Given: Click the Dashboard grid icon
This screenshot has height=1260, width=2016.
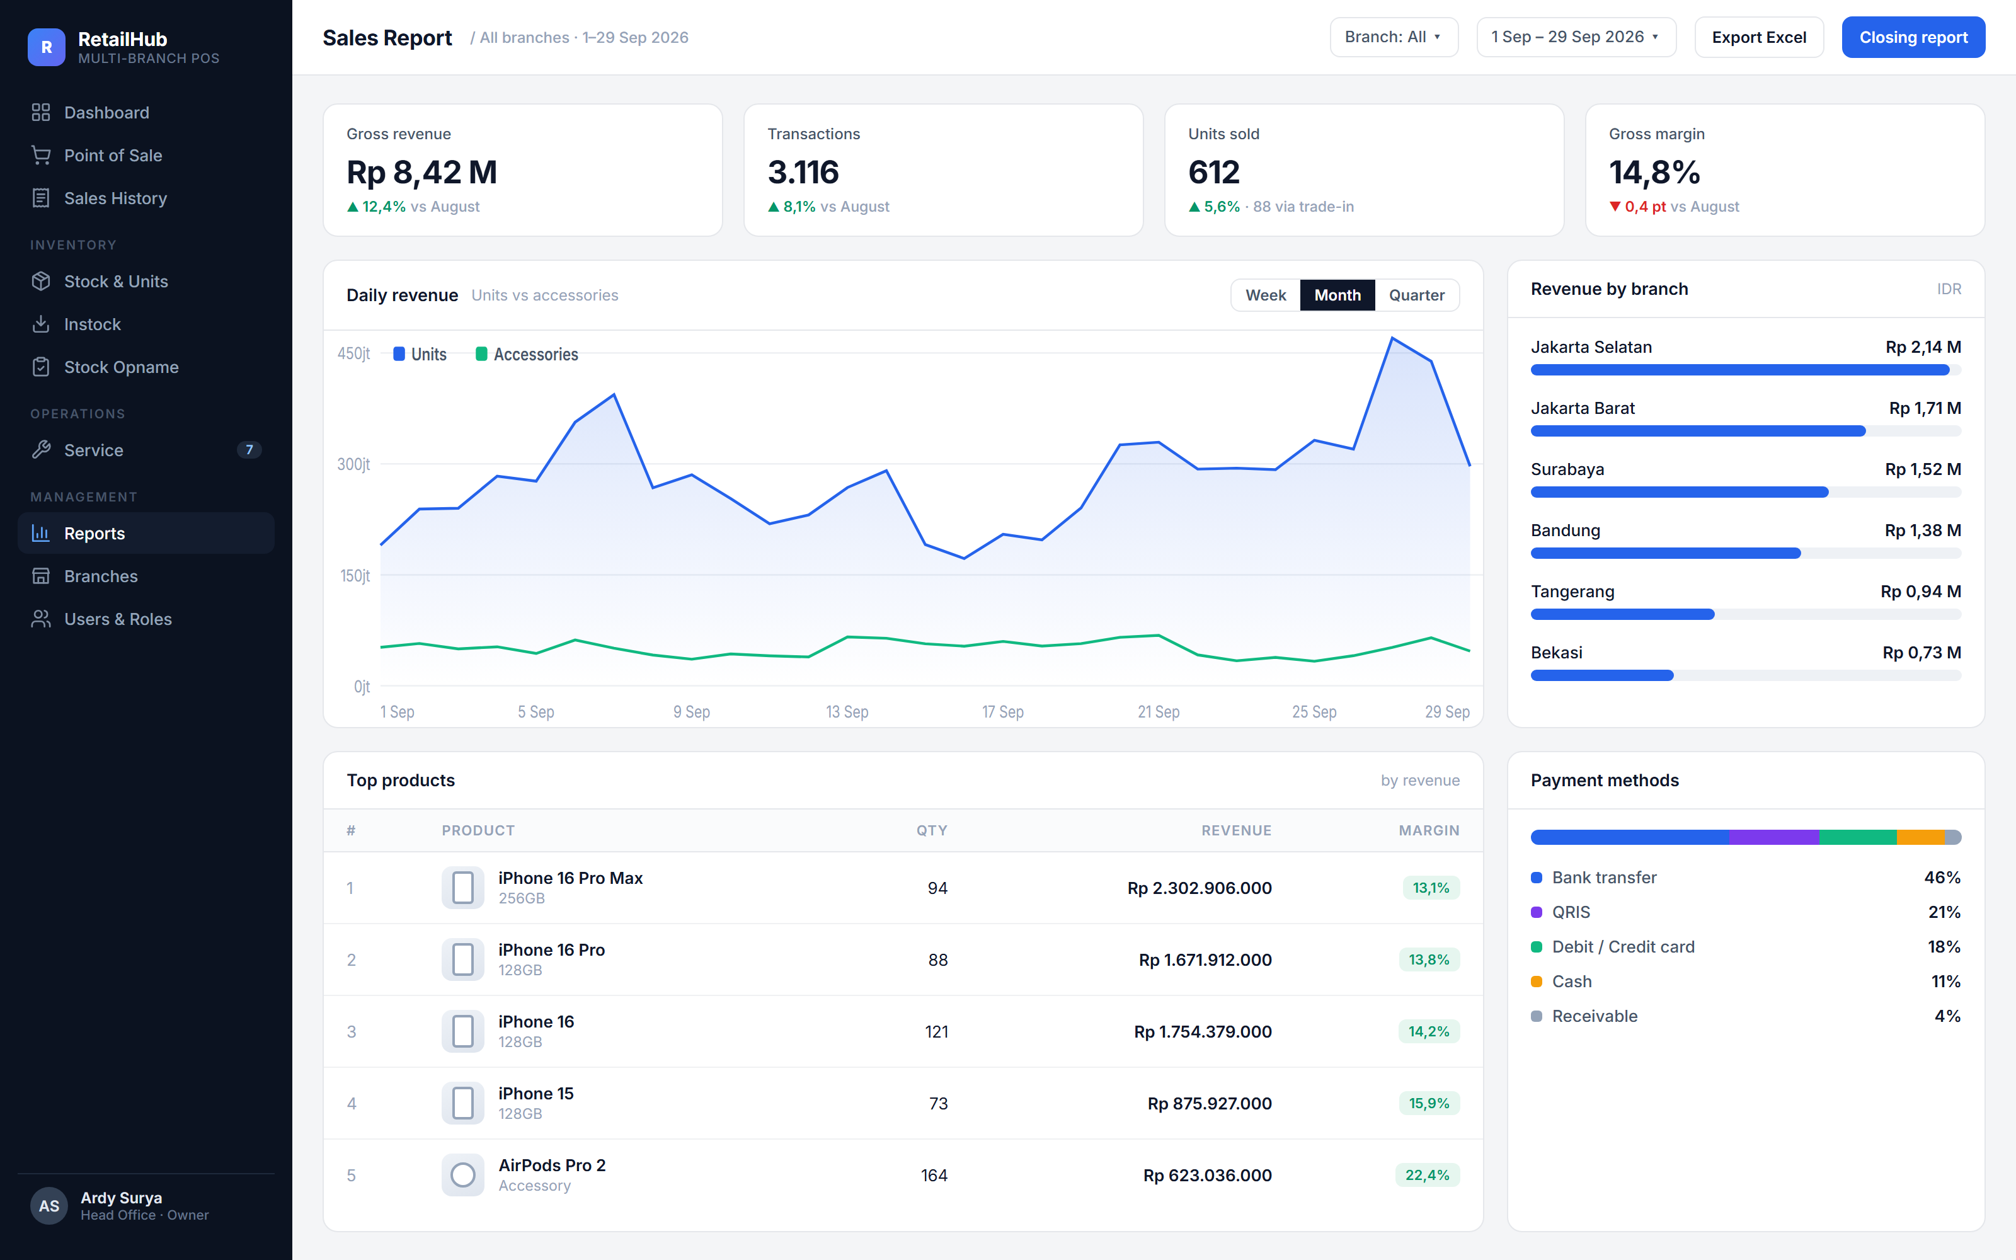Looking at the screenshot, I should [41, 113].
